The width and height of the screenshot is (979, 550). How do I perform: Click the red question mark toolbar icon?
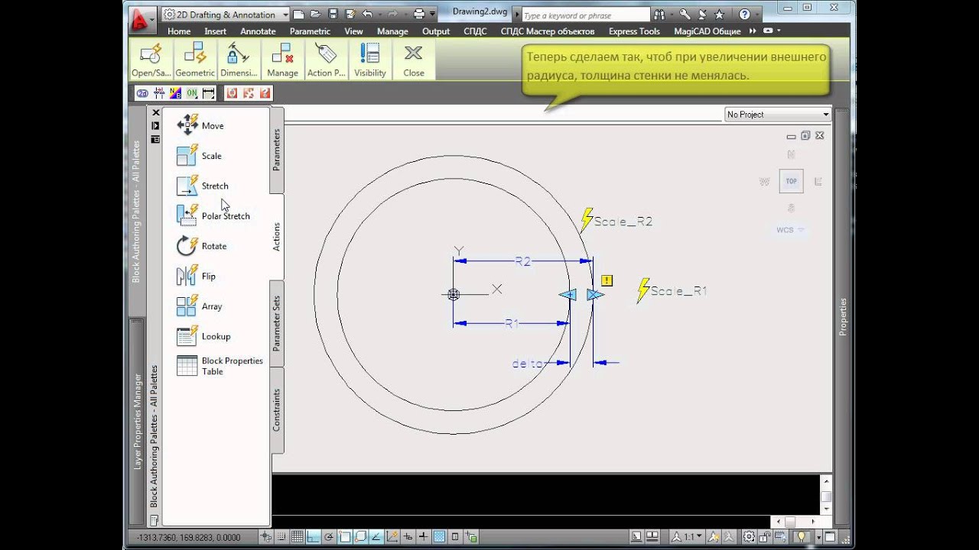[265, 93]
